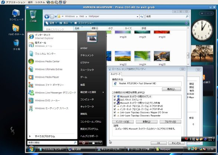Image resolution: width=218 pixels, height=155 pixels.
Task: Click the Explorer back arrow button
Action: (x=47, y=17)
